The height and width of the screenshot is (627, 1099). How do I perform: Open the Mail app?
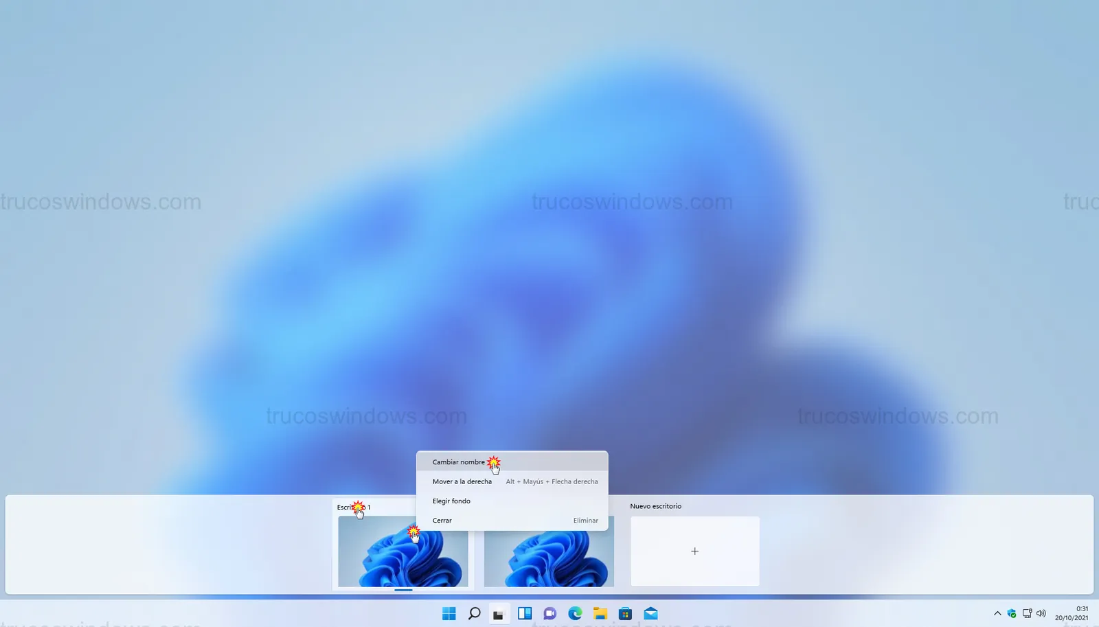650,613
